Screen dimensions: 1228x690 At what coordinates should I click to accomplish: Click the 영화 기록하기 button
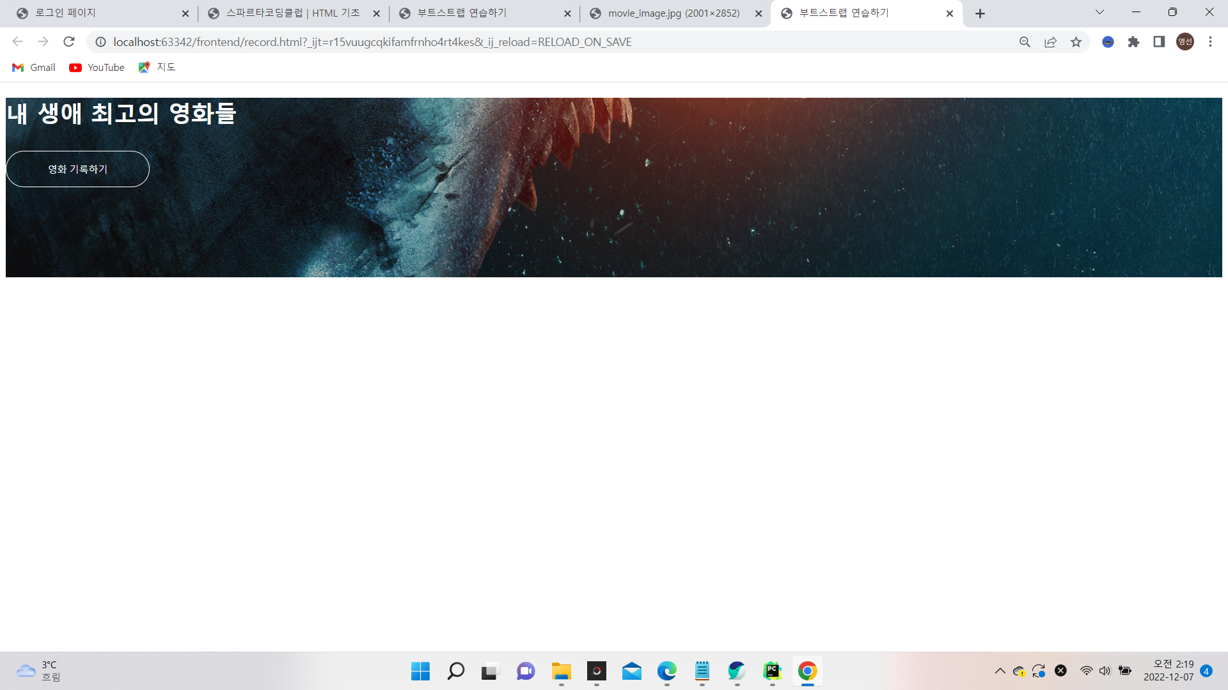[x=77, y=169]
